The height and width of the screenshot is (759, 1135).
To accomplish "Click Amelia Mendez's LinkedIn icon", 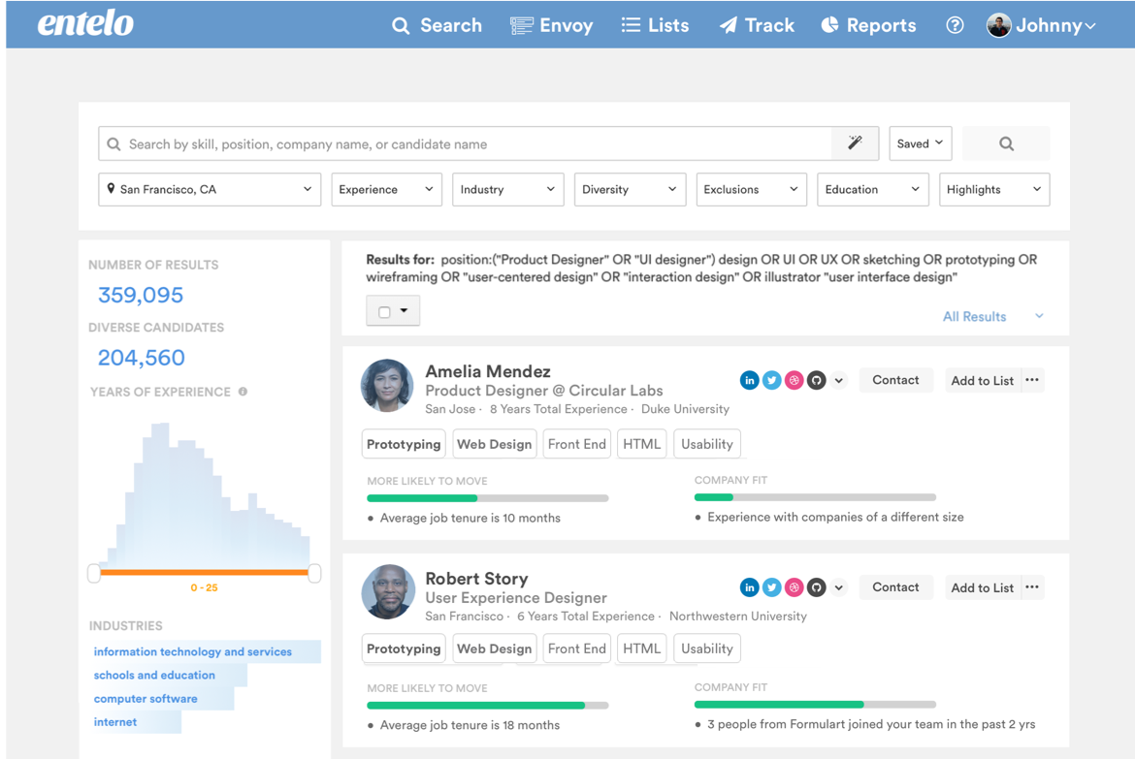I will (749, 381).
